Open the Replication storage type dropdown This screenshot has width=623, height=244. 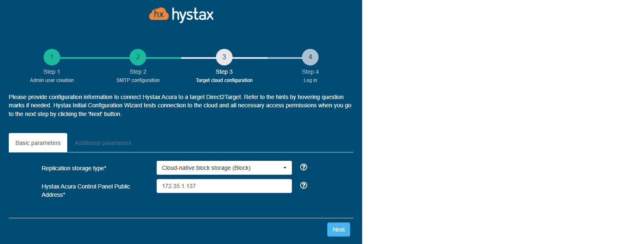[224, 168]
